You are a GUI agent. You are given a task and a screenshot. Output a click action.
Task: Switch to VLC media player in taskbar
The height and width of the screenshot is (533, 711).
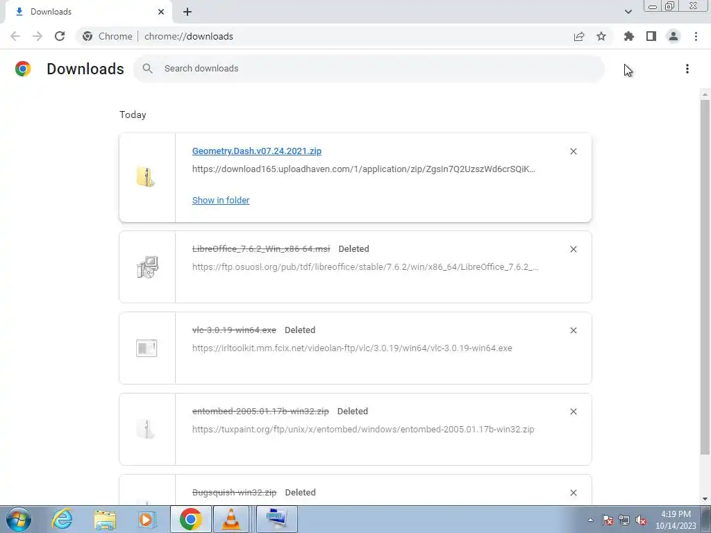tap(231, 519)
